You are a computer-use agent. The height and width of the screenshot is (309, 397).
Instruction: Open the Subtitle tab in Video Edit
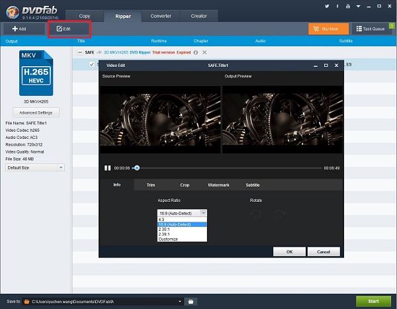click(x=253, y=185)
